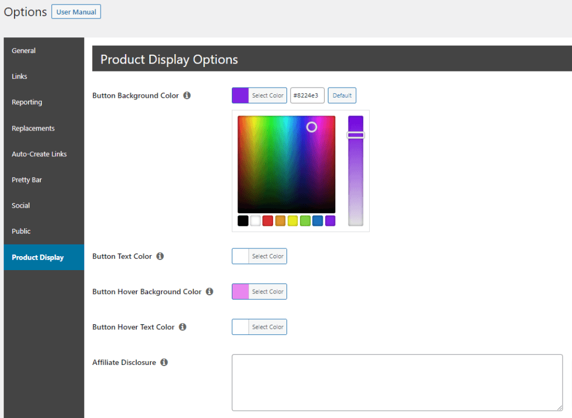Image resolution: width=572 pixels, height=418 pixels.
Task: Click the Button Hover Background Color info icon
Action: (209, 291)
